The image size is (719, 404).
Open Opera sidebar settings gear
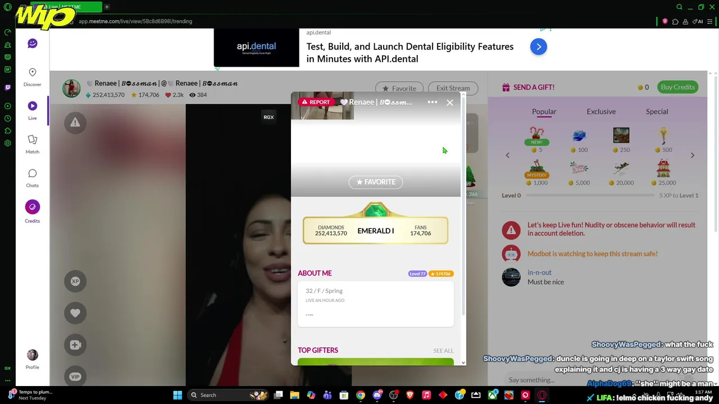[7, 143]
